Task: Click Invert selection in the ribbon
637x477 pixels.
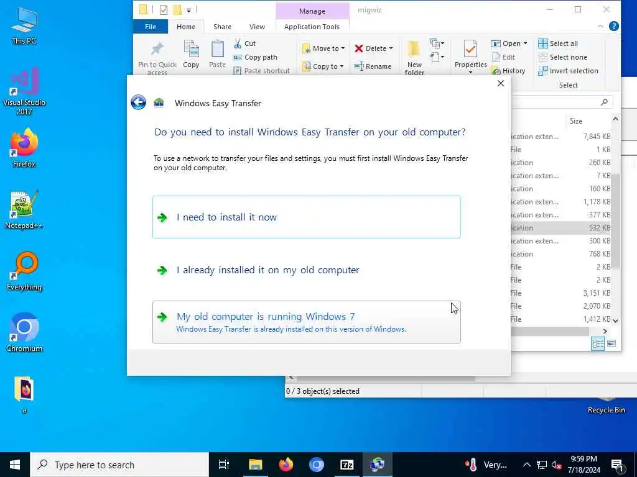Action: pyautogui.click(x=568, y=71)
